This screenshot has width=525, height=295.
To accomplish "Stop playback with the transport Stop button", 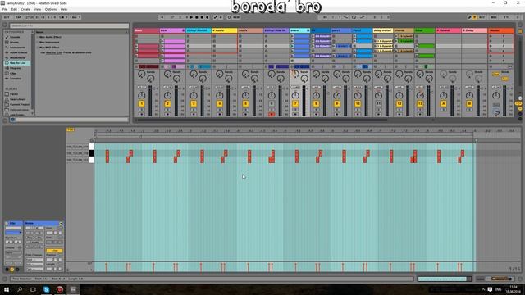I will click(197, 17).
